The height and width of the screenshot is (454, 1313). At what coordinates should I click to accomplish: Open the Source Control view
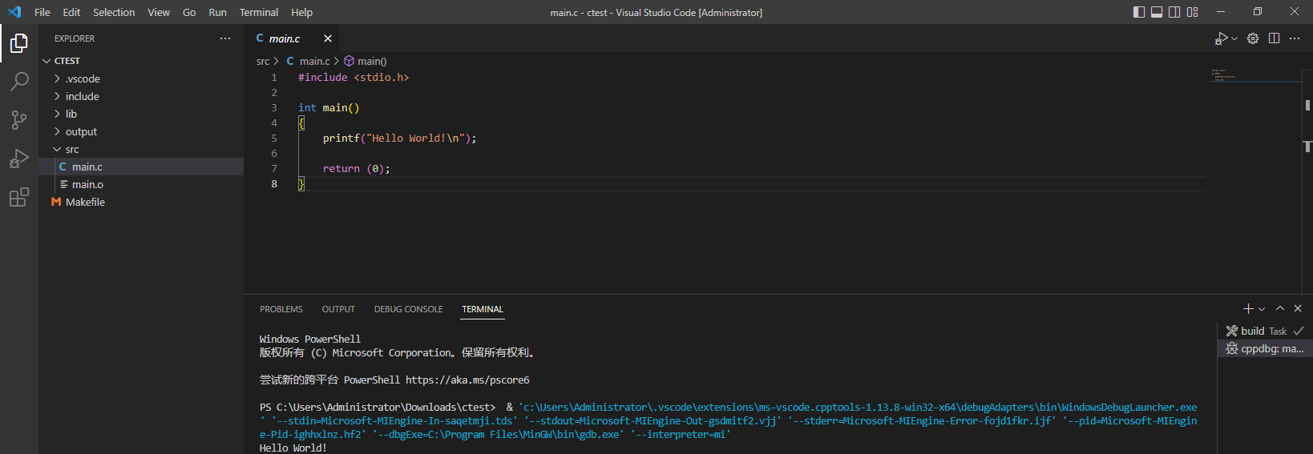tap(19, 119)
